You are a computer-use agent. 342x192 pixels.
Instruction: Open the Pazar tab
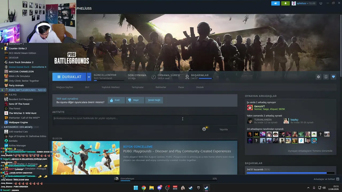[x=181, y=87]
